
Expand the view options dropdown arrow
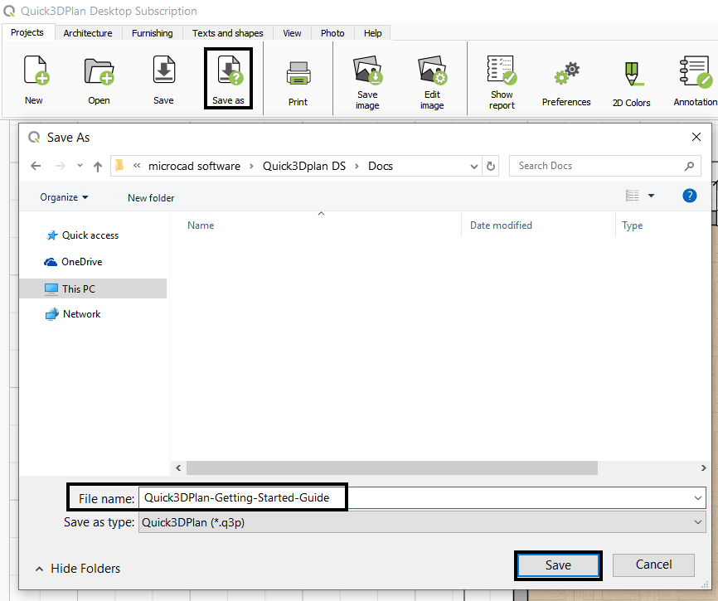651,196
